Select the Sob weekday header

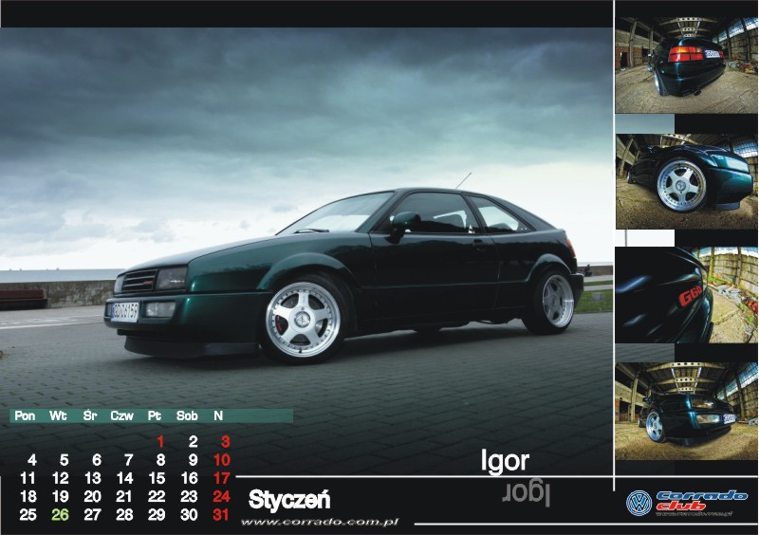tap(187, 415)
